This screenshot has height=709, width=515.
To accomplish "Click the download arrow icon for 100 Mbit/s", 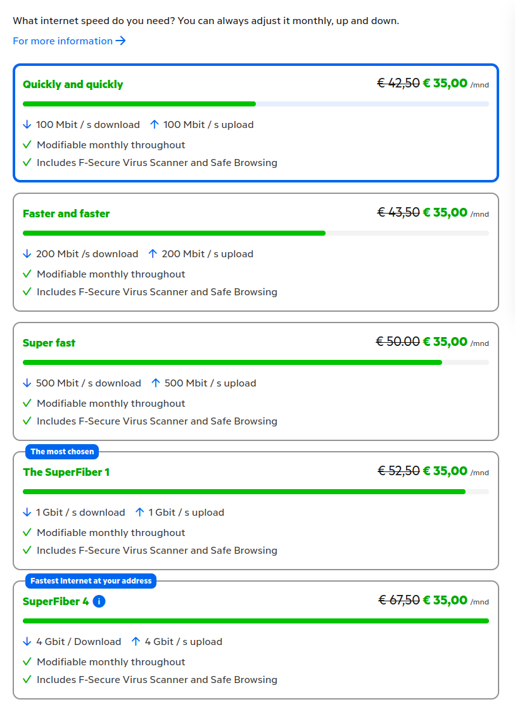I will click(x=27, y=124).
